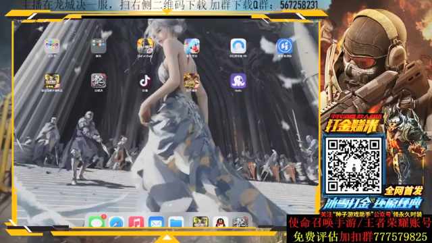Open the first app folder at top left
Image resolution: width=432 pixels, height=243 pixels.
pos(52,46)
